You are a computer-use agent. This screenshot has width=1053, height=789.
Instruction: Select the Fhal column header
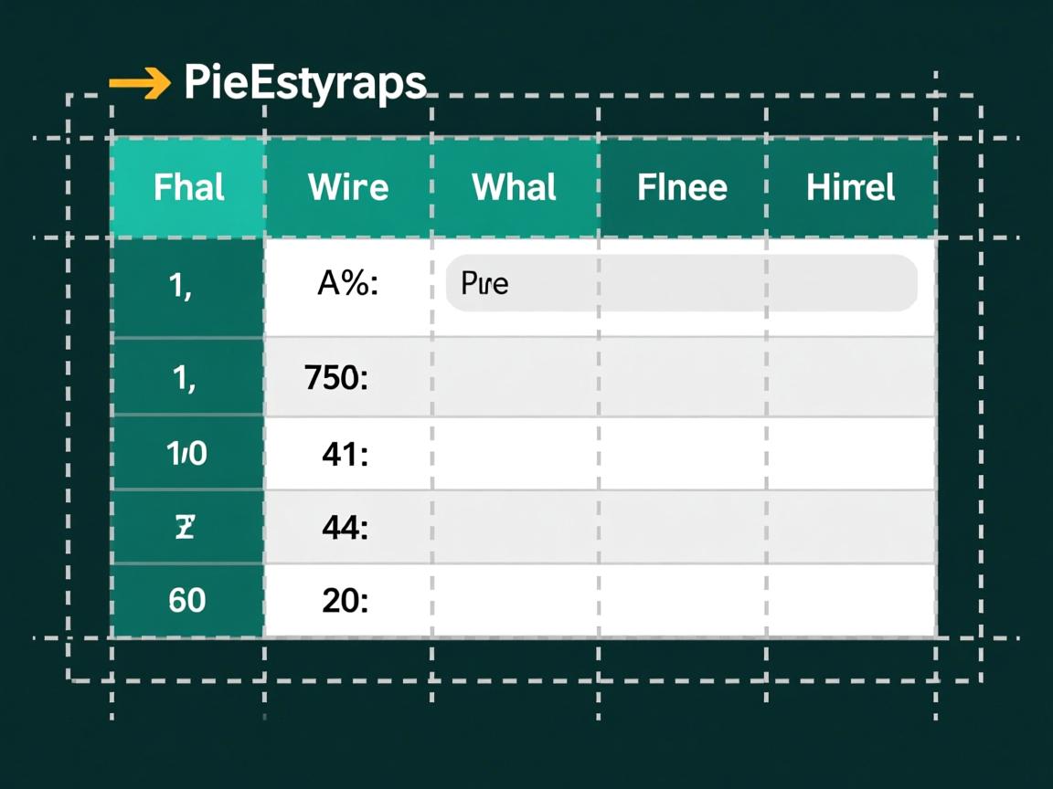[188, 188]
